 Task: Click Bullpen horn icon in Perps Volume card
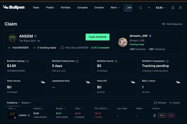coord(43,82)
